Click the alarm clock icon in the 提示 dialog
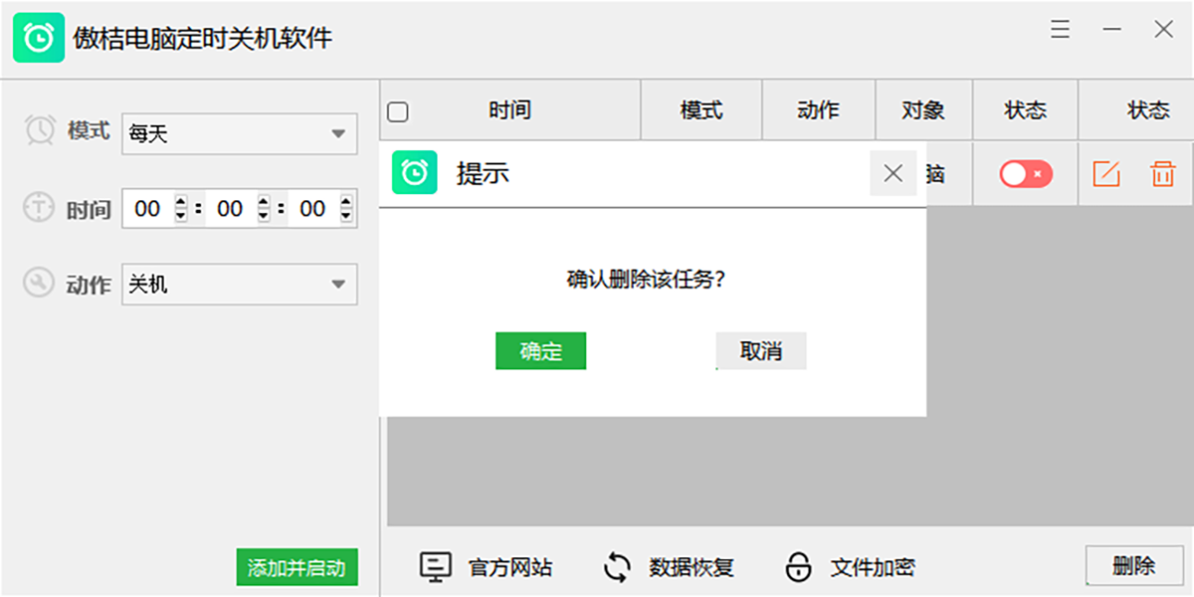1194x597 pixels. click(414, 173)
